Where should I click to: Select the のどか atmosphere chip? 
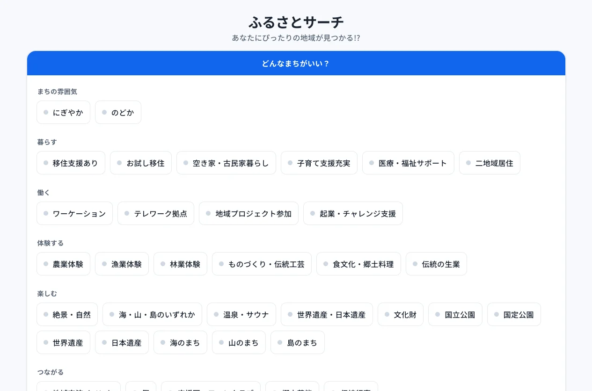click(x=118, y=112)
